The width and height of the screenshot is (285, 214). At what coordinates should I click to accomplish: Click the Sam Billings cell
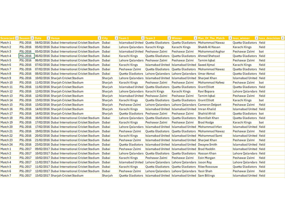[x=215, y=175]
